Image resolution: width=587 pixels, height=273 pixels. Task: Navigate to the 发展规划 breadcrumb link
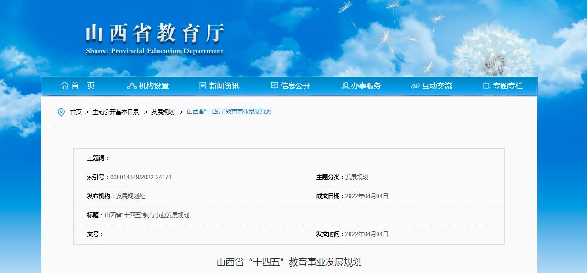pyautogui.click(x=163, y=112)
